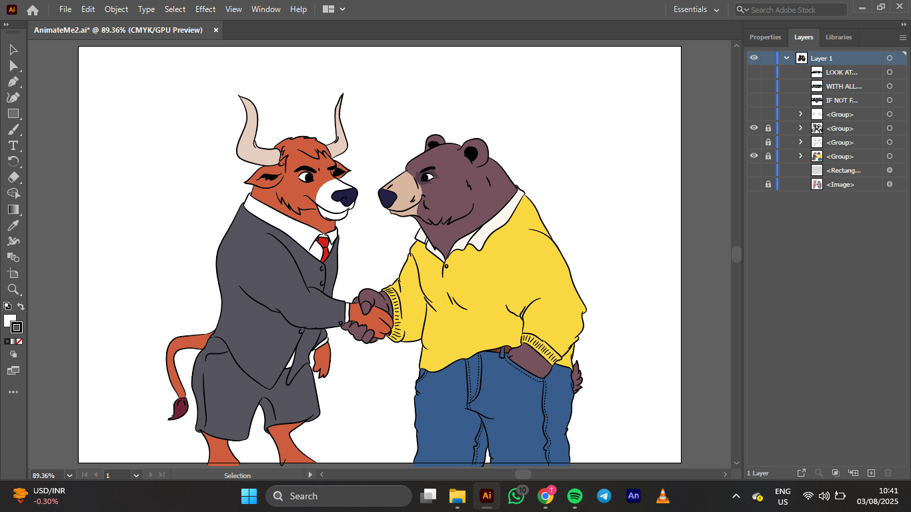Viewport: 911px width, 512px height.
Task: Open the Draw mode selector
Action: point(13,355)
